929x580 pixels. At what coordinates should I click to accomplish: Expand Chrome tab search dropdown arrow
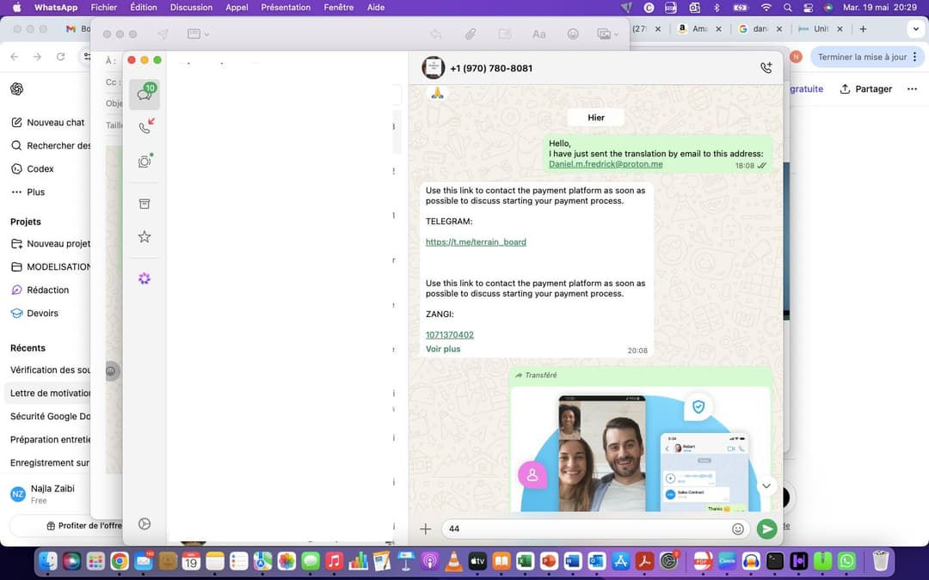[915, 28]
